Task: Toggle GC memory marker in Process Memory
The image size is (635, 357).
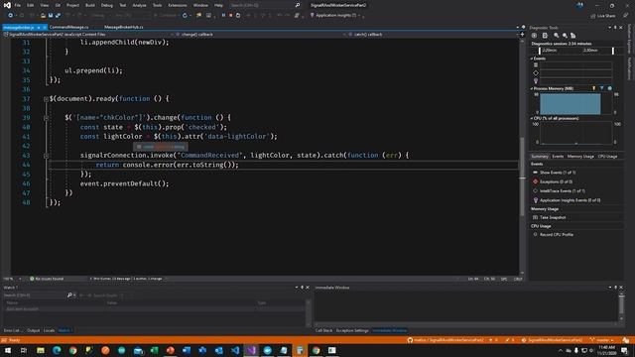Action: tap(594, 88)
